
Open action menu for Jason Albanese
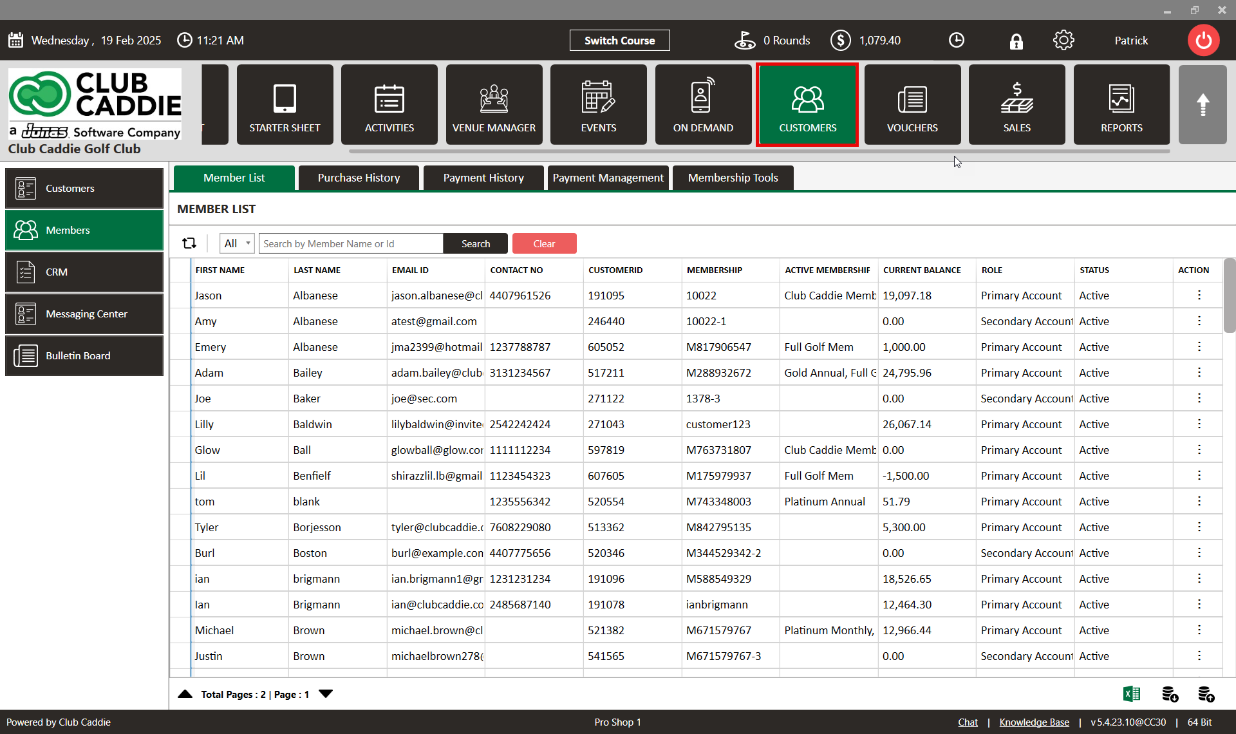pos(1199,296)
